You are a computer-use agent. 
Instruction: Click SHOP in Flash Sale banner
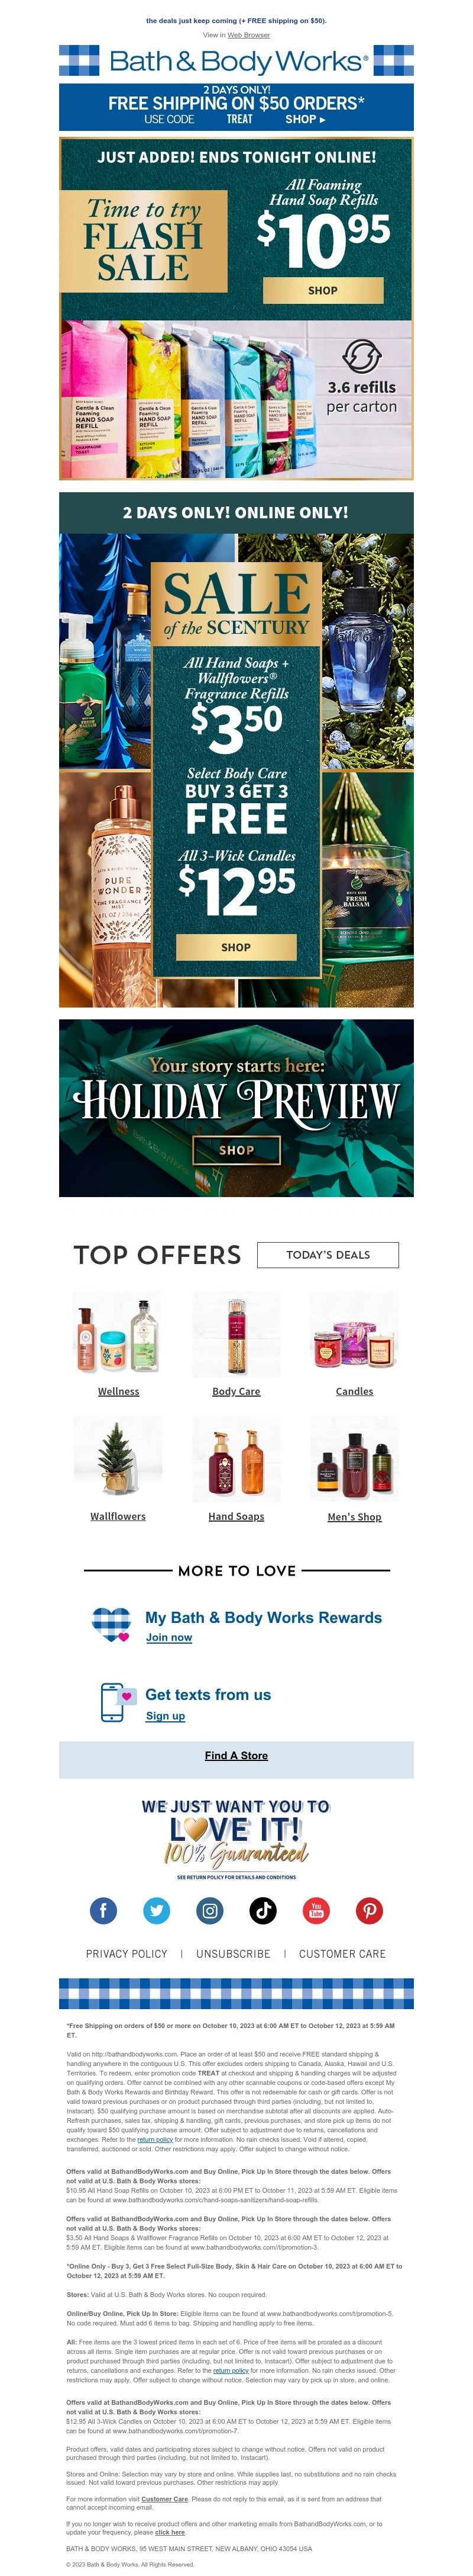point(322,290)
